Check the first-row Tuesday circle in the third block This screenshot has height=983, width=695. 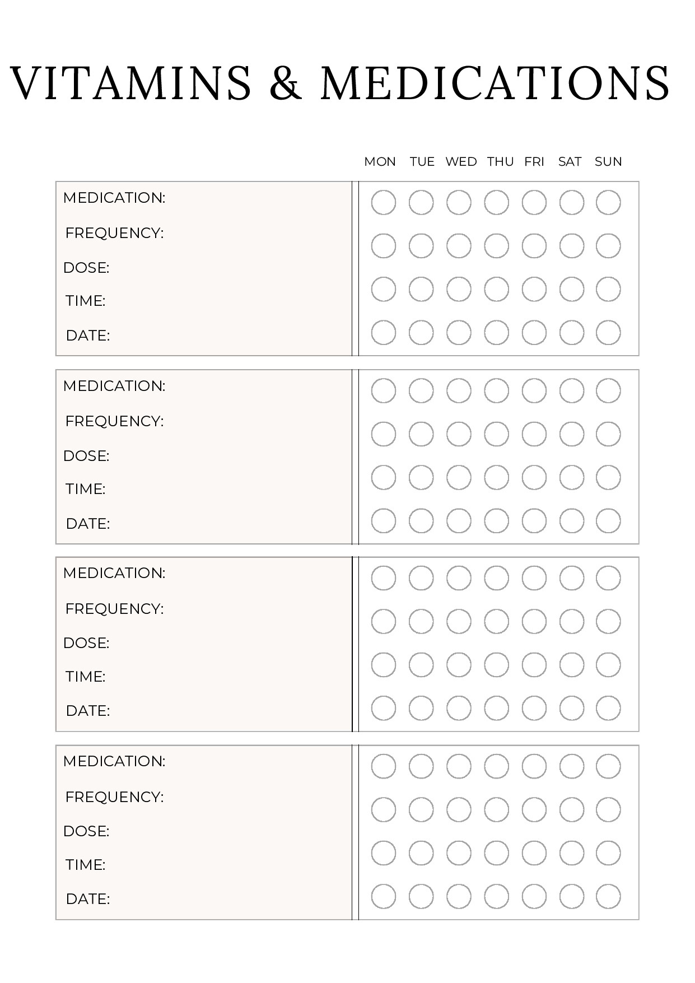(x=421, y=578)
